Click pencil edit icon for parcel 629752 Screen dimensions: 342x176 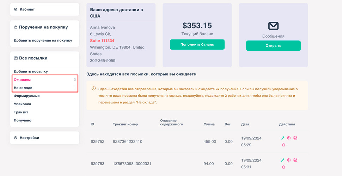tap(282, 138)
